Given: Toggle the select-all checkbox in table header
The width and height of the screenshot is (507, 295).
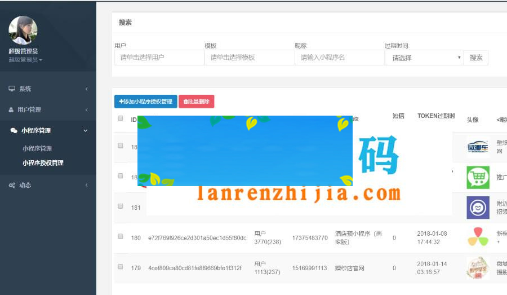Looking at the screenshot, I should [x=120, y=118].
